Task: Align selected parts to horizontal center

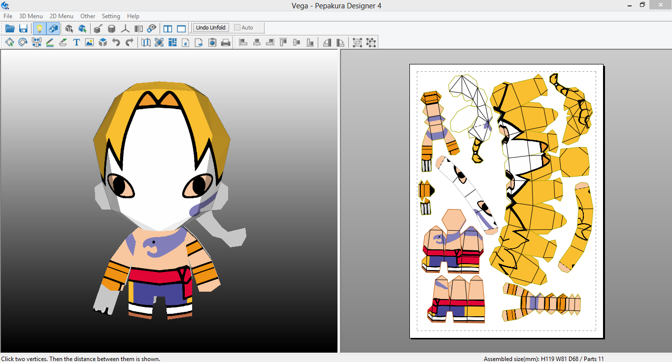Action: tap(257, 42)
